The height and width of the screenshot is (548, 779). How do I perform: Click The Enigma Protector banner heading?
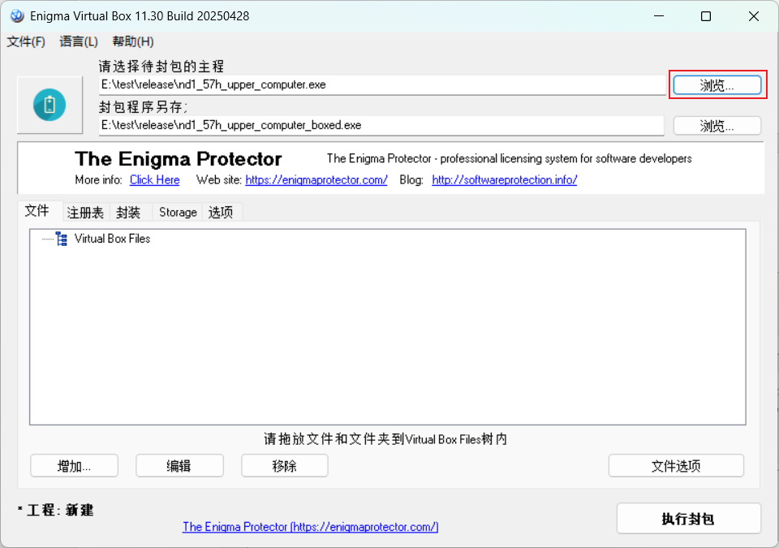click(x=179, y=159)
